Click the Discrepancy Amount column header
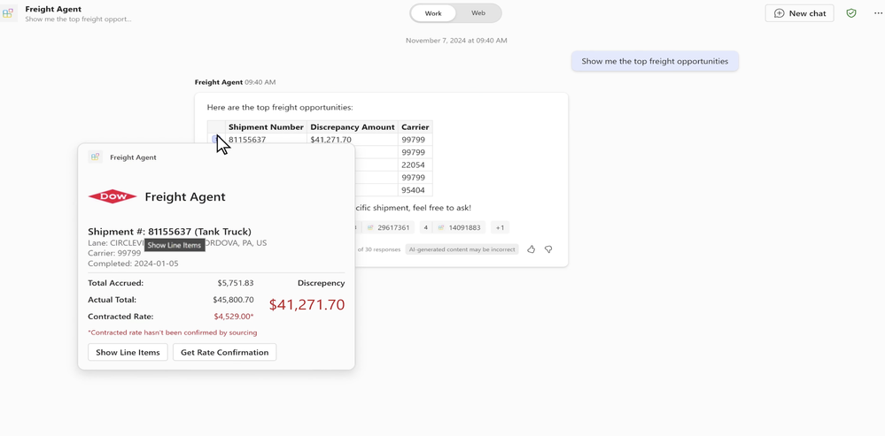The width and height of the screenshot is (885, 436). 353,126
